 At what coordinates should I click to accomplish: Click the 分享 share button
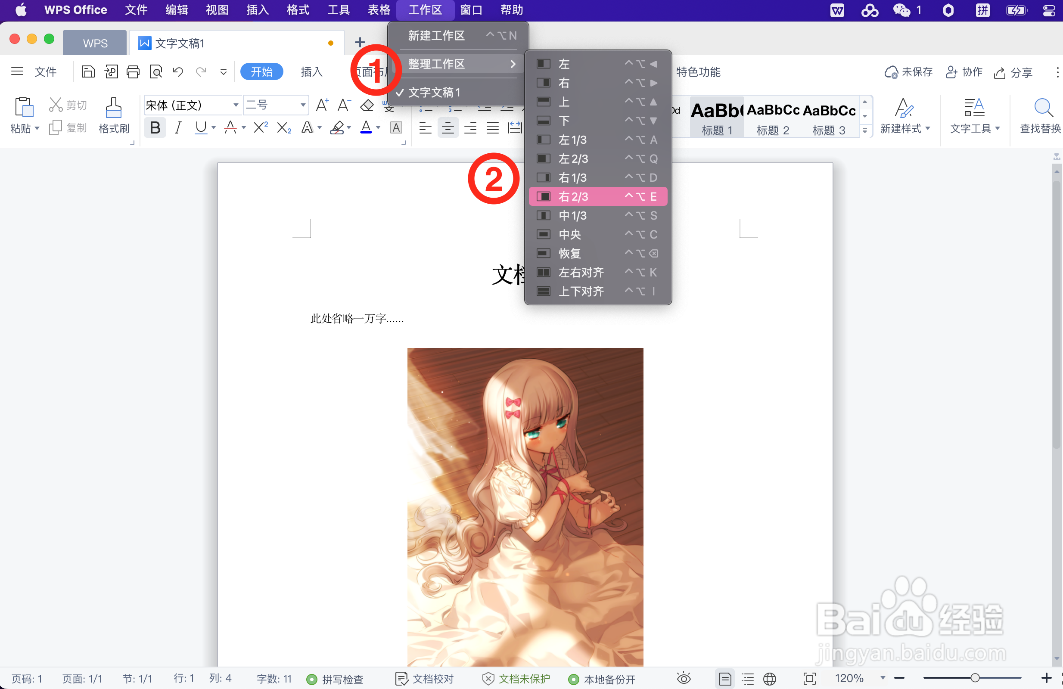coord(1013,72)
